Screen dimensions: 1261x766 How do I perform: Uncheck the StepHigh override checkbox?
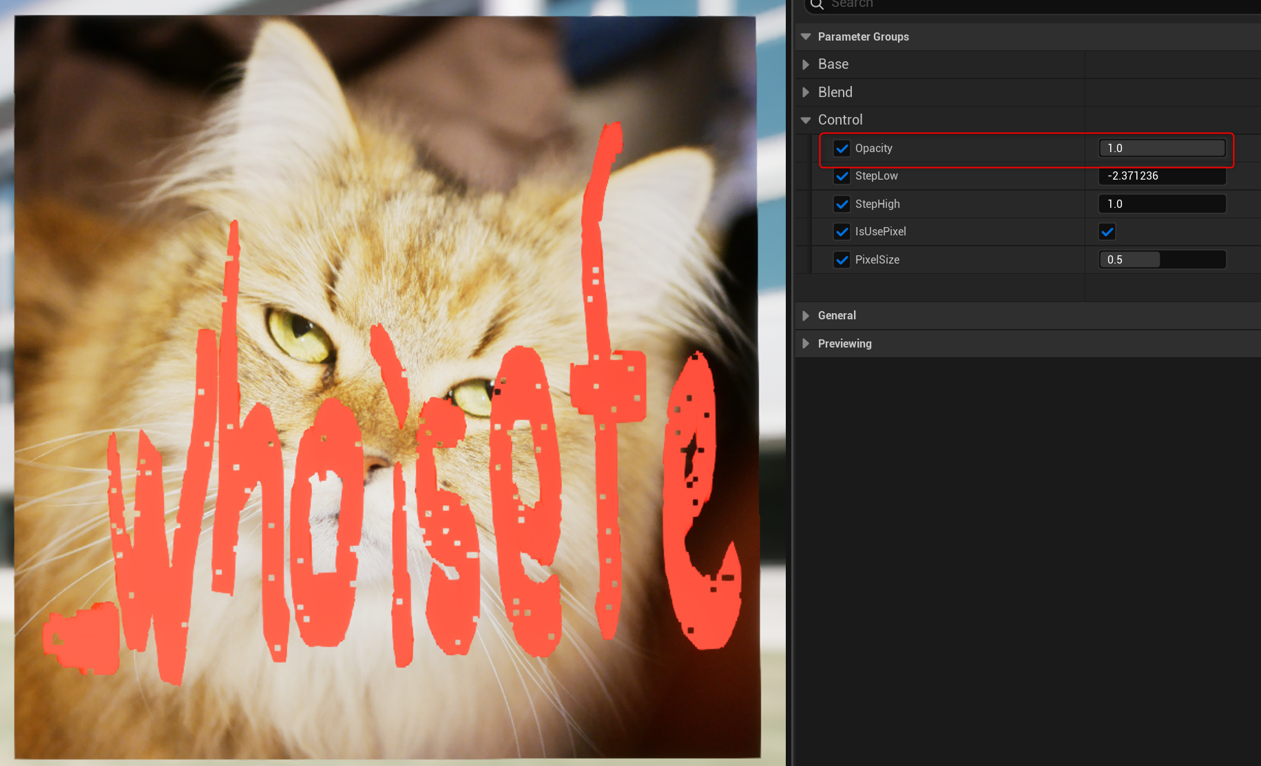click(842, 204)
